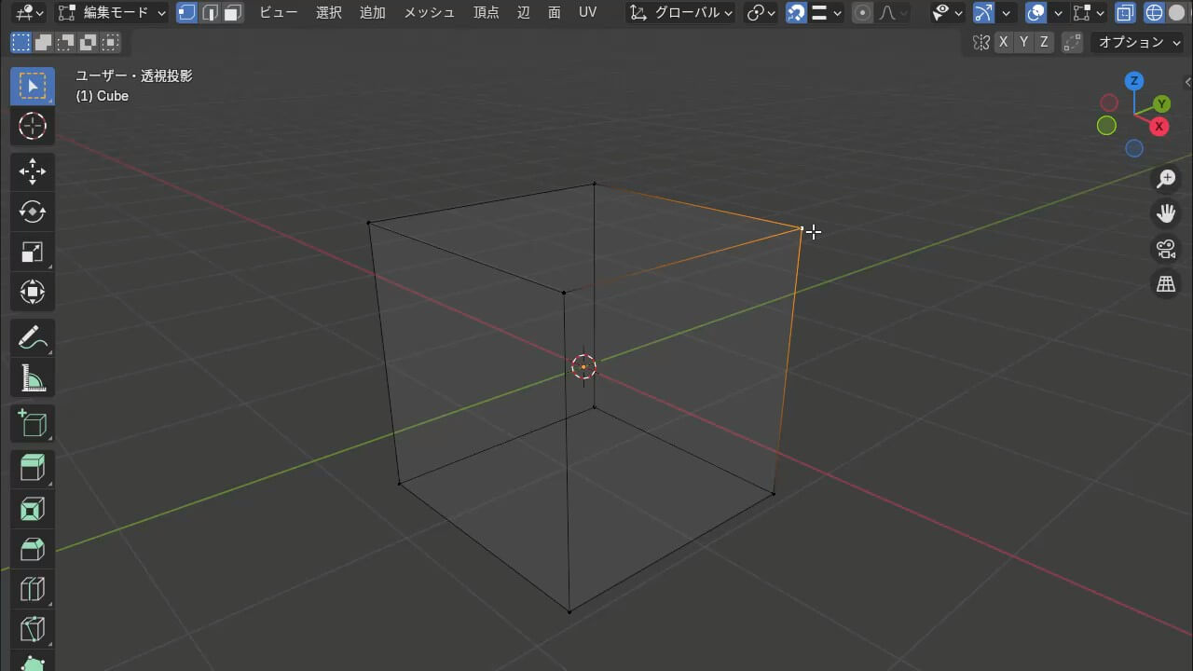Switch to wireframe viewport shading

1154,13
